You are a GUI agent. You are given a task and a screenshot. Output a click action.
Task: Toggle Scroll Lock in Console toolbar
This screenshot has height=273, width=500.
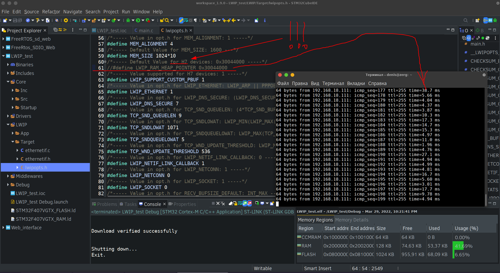coord(235,203)
